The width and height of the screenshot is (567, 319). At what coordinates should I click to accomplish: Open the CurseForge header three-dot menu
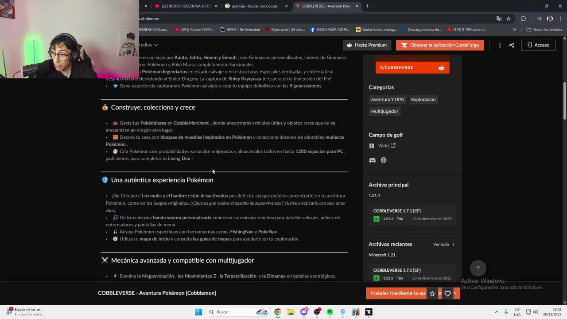pos(500,45)
